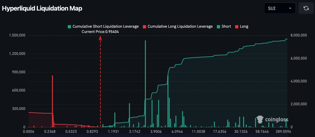
Task: Click the 900,000 left axis label
Action: [x=18, y=72]
